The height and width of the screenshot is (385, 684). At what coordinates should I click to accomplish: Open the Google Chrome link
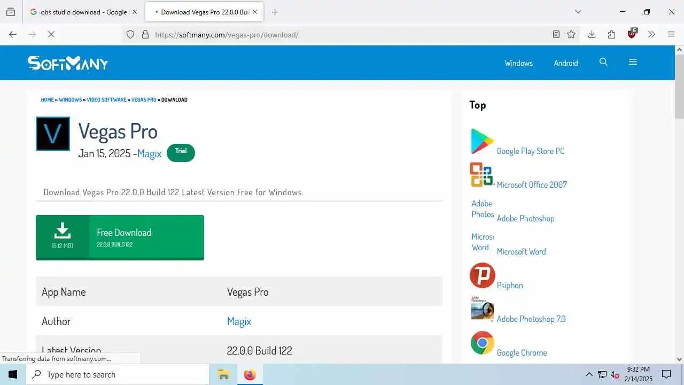pyautogui.click(x=522, y=352)
